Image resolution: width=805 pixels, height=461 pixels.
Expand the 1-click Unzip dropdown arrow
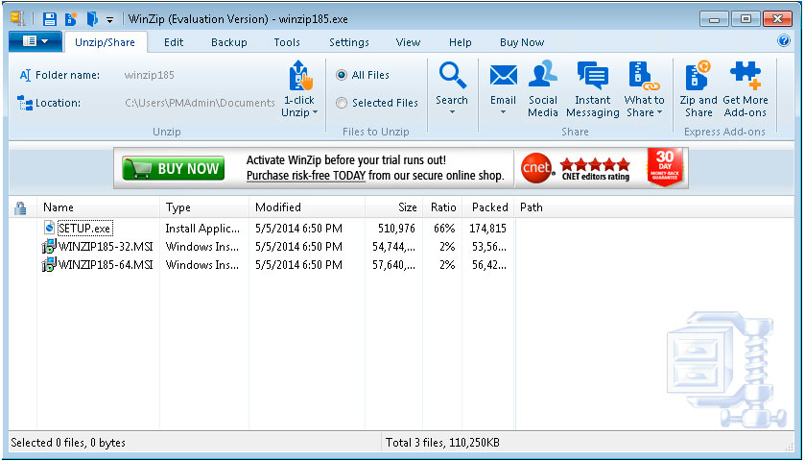[316, 112]
